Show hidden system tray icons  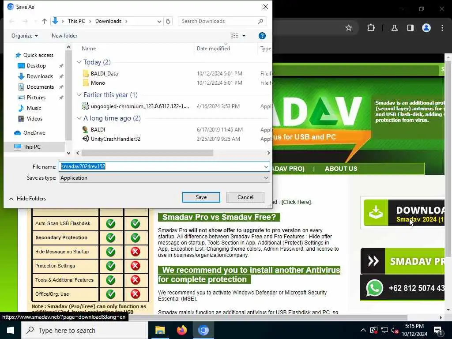click(x=363, y=330)
